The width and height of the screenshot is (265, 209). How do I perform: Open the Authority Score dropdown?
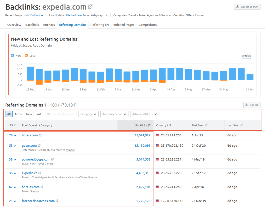pos(114,114)
